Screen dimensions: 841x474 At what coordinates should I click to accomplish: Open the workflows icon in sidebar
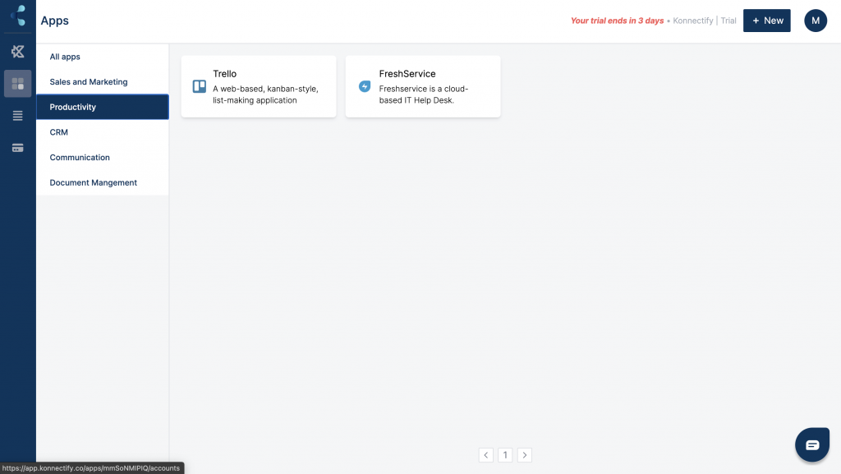coord(18,52)
